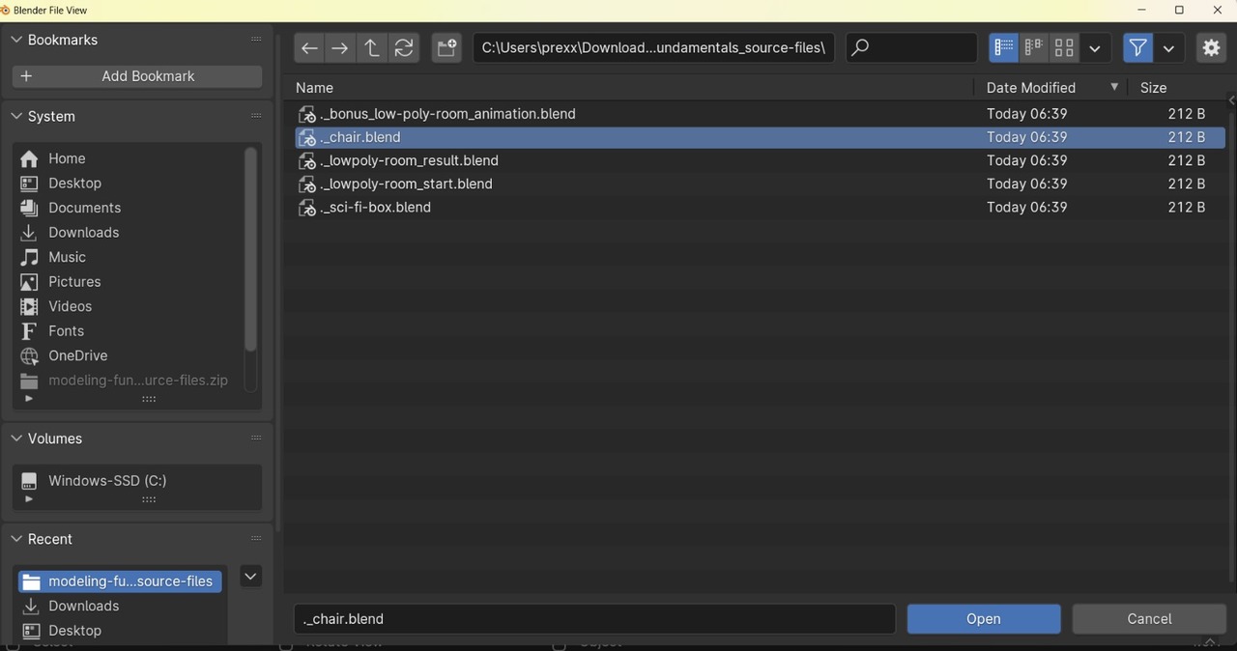The width and height of the screenshot is (1237, 651).
Task: Switch to horizontal list display mode
Action: (1034, 47)
